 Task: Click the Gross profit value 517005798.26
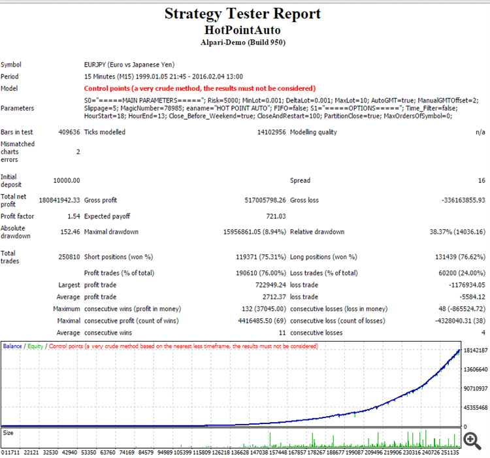[x=265, y=201]
